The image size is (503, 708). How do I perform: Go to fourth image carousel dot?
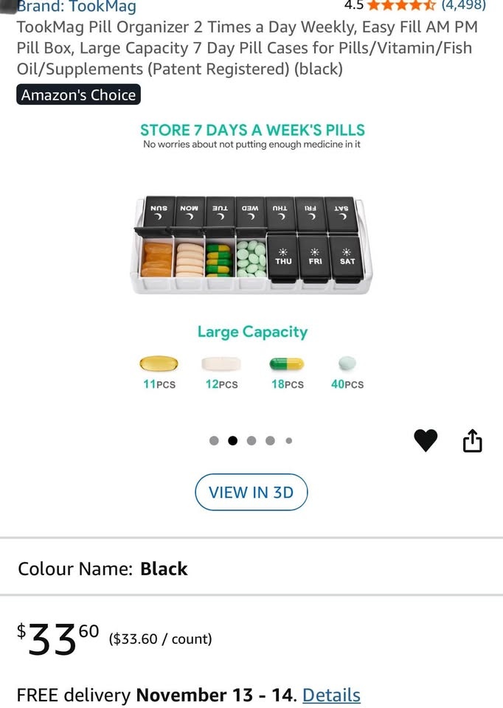[x=270, y=441]
